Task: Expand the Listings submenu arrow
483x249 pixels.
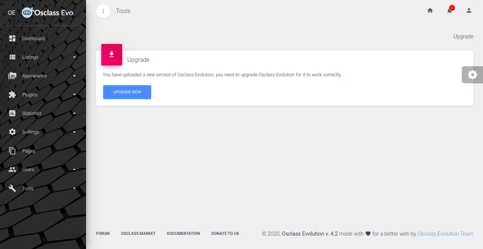Action: point(74,57)
